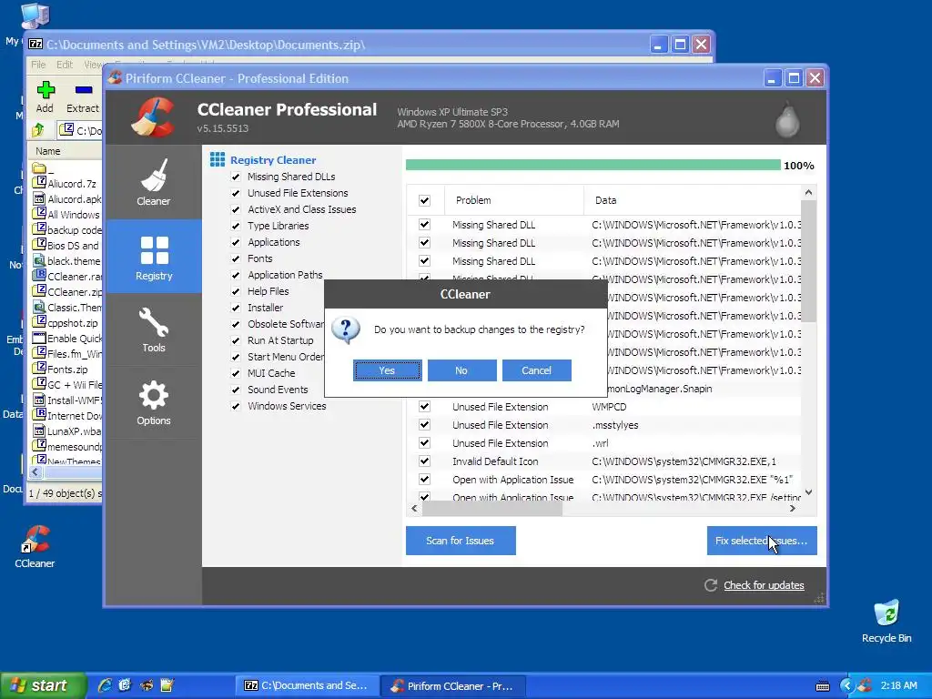Click results scroll up arrow
This screenshot has height=699, width=932.
(x=808, y=192)
